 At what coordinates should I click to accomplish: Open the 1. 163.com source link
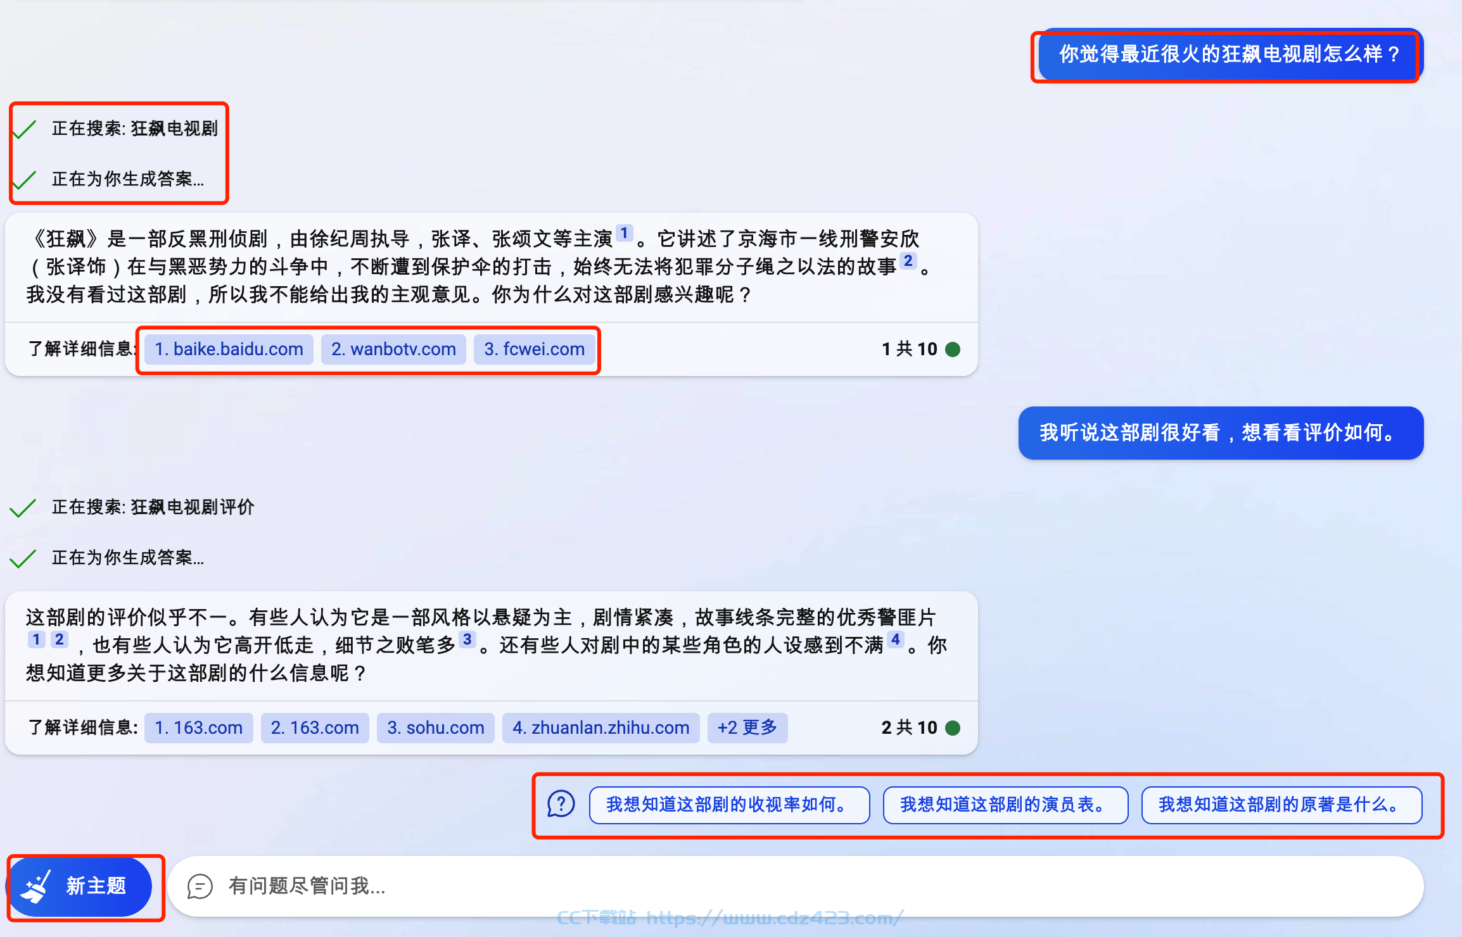pos(198,728)
